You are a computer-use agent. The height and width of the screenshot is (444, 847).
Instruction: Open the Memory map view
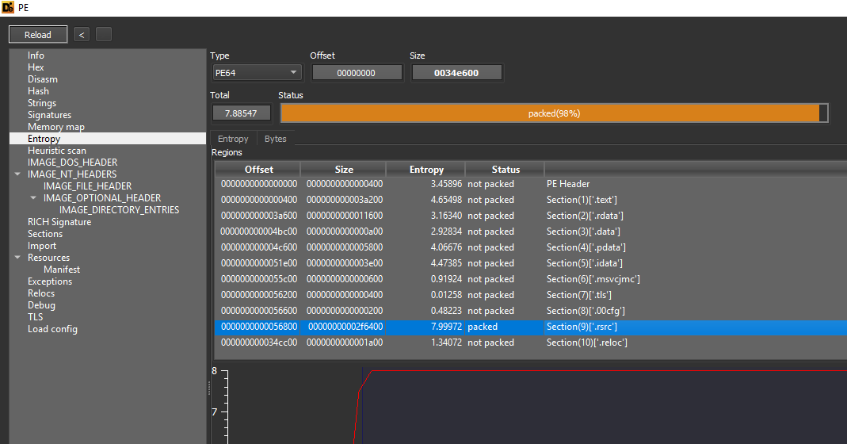(56, 127)
